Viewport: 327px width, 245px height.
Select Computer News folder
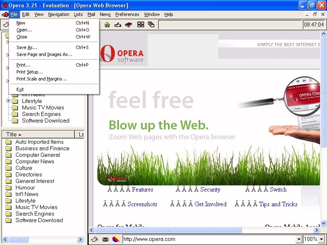pyautogui.click(x=35, y=161)
